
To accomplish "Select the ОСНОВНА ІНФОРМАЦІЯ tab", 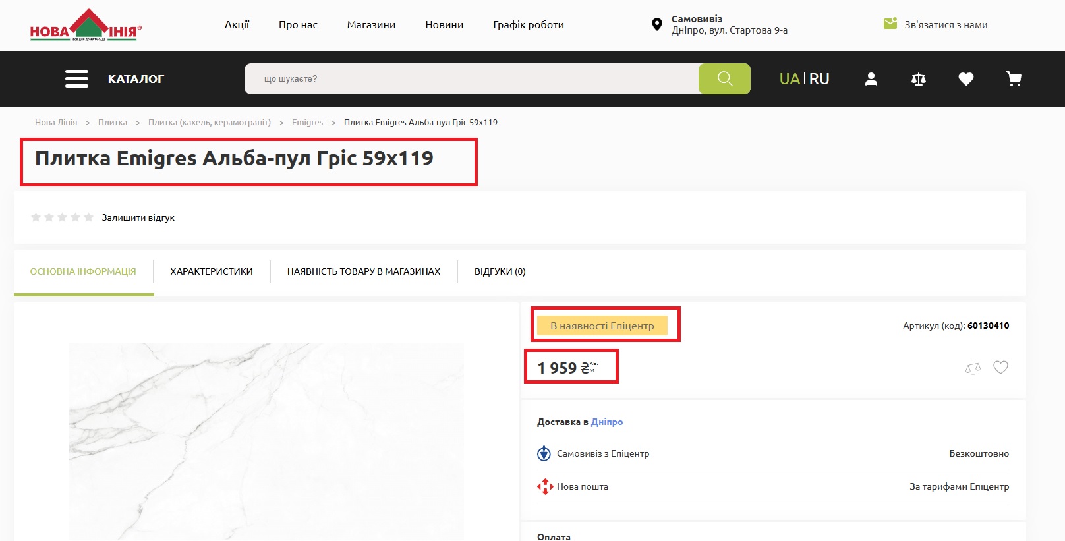I will pyautogui.click(x=83, y=271).
